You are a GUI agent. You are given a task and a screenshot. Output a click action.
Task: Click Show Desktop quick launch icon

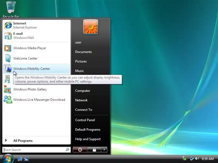(x=20, y=159)
